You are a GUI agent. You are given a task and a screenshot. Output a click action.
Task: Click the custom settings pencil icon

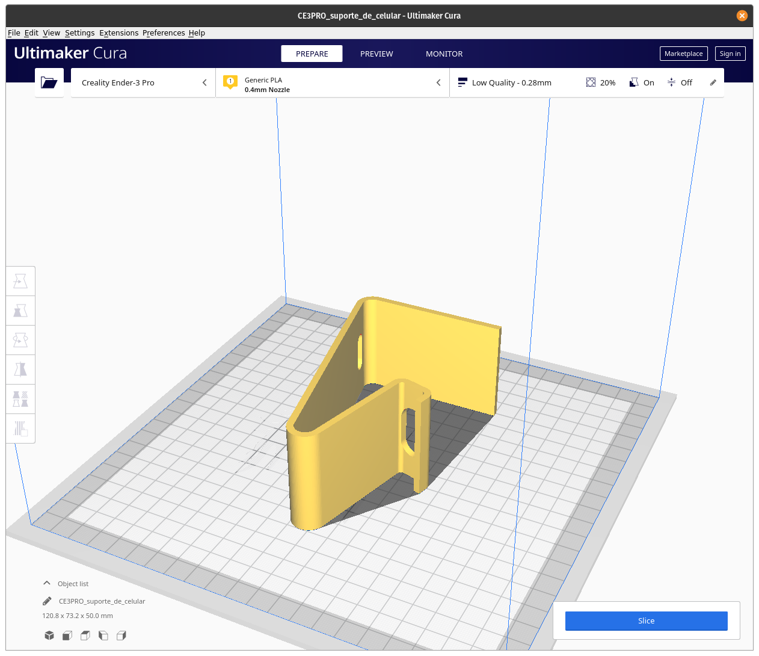coord(713,82)
